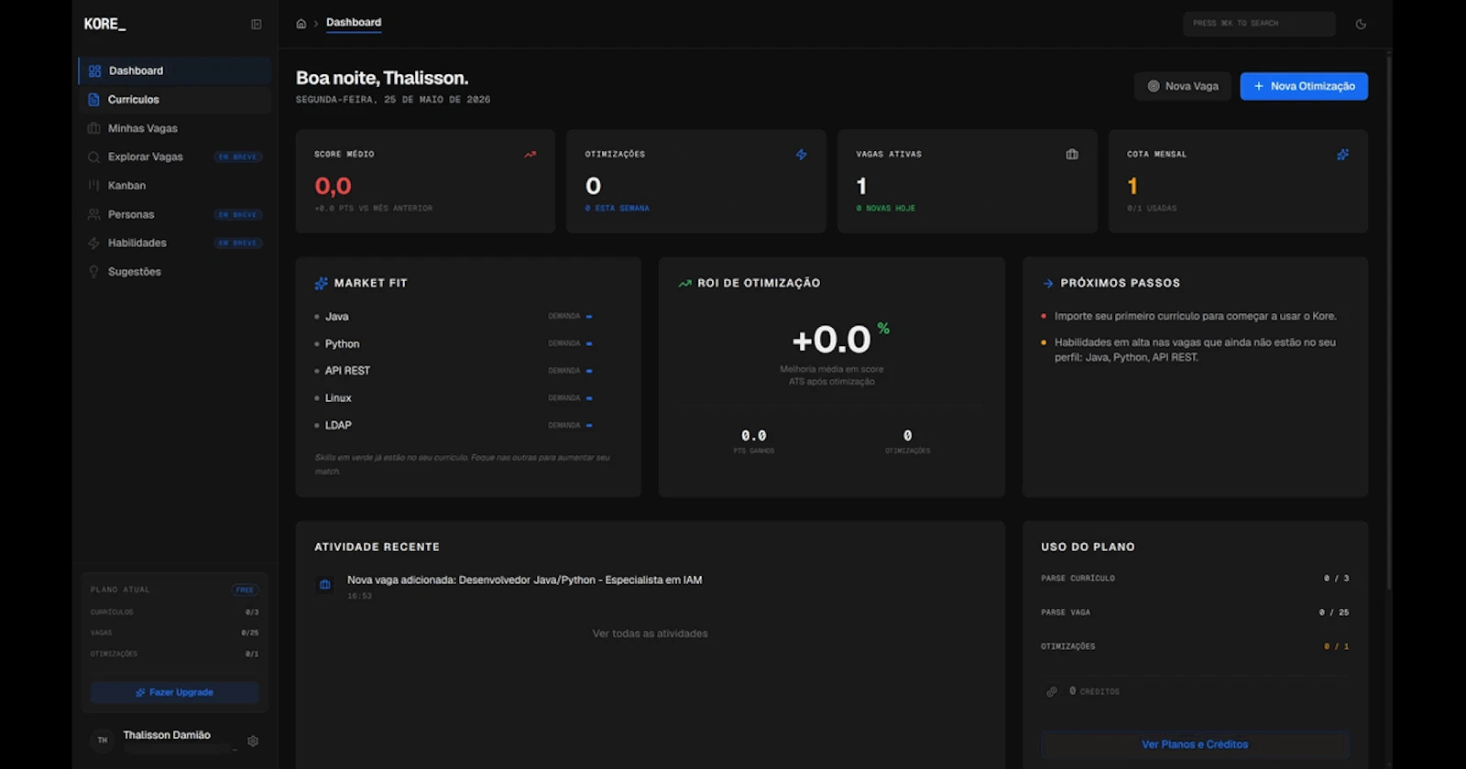Click the Nova Otimização button
1466x769 pixels.
1304,86
